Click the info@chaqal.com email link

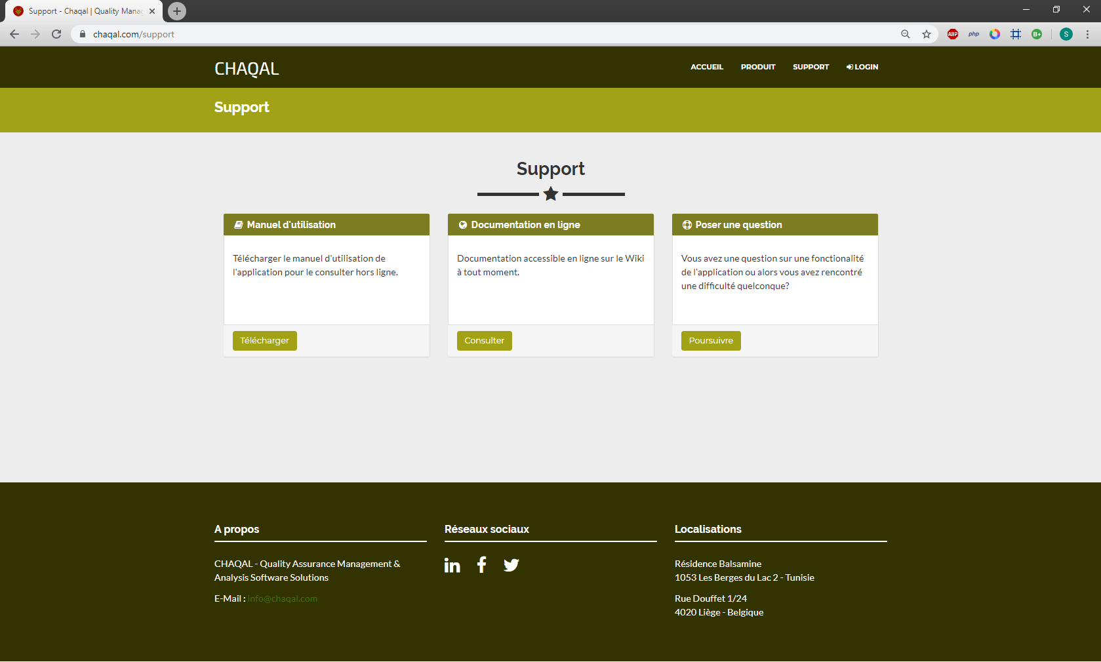(x=283, y=598)
